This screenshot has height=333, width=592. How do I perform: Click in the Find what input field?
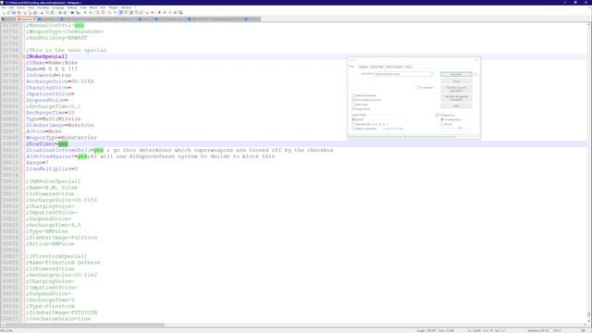click(402, 74)
